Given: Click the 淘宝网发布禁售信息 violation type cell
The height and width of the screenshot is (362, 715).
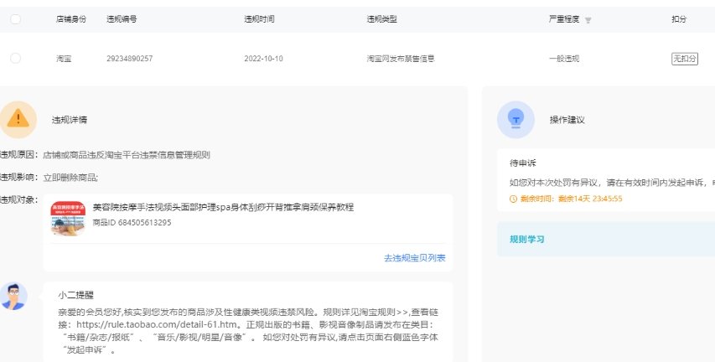Looking at the screenshot, I should point(401,59).
